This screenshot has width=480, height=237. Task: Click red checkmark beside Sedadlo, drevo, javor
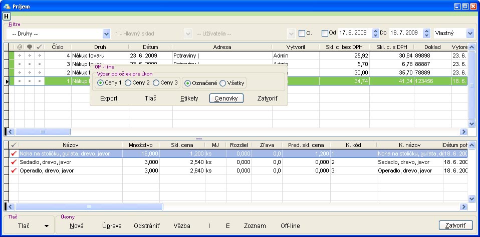pyautogui.click(x=14, y=162)
